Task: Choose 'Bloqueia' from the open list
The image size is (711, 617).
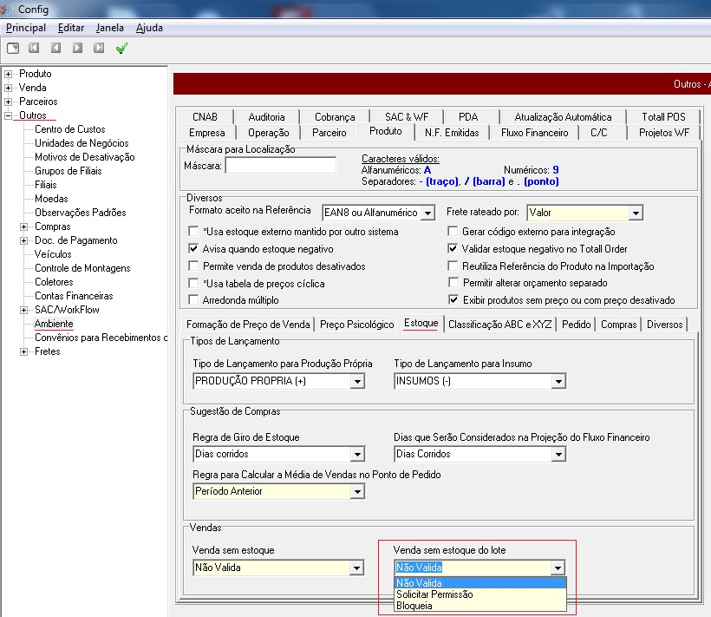Action: [x=480, y=606]
